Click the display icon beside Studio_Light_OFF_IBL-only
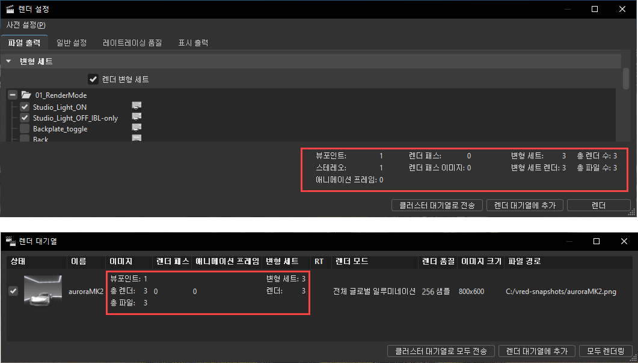Screen dimensions: 638x363 136,118
